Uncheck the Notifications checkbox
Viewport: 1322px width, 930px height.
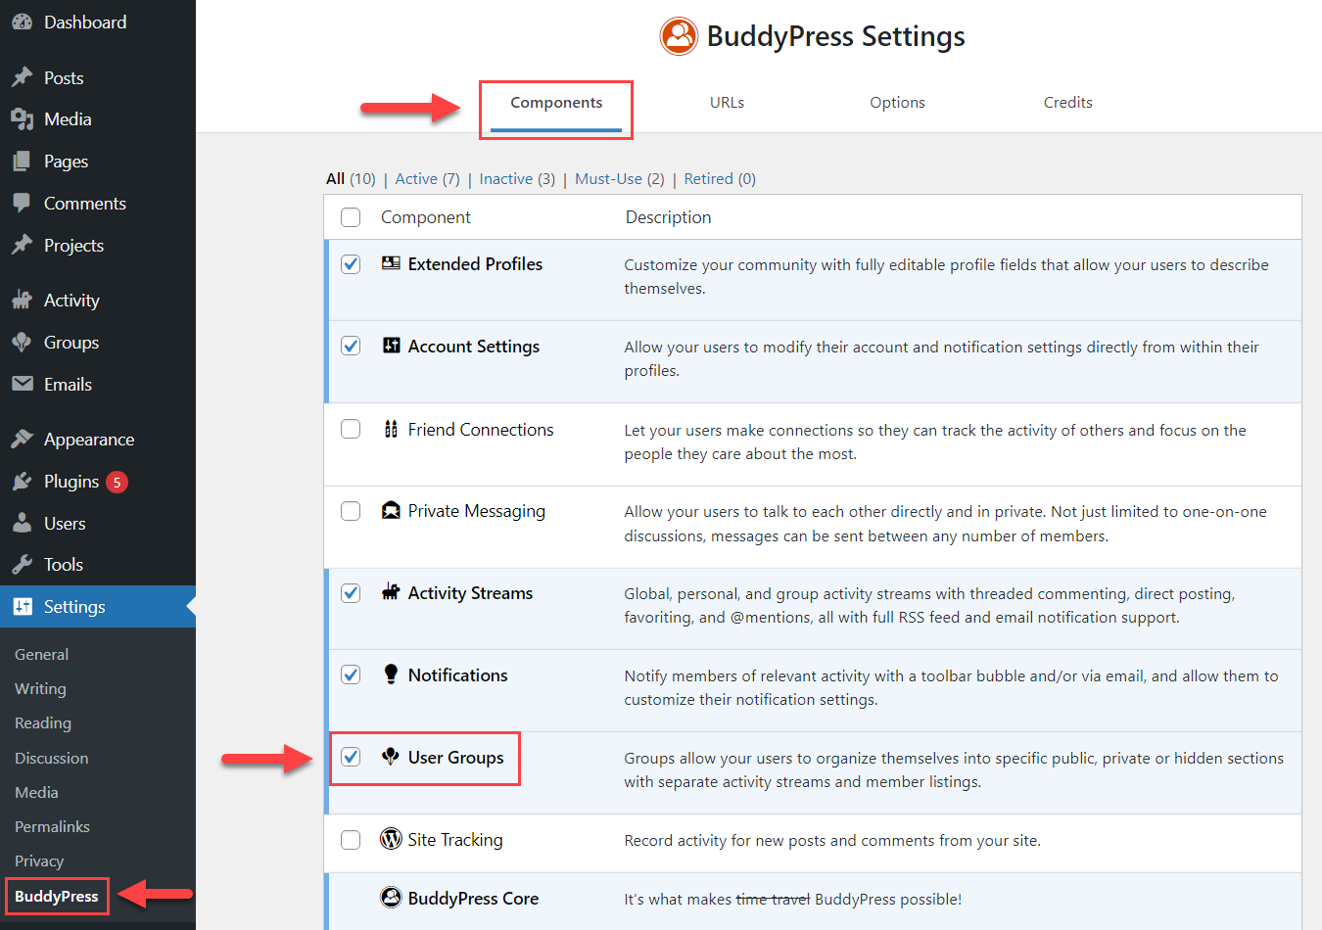351,674
